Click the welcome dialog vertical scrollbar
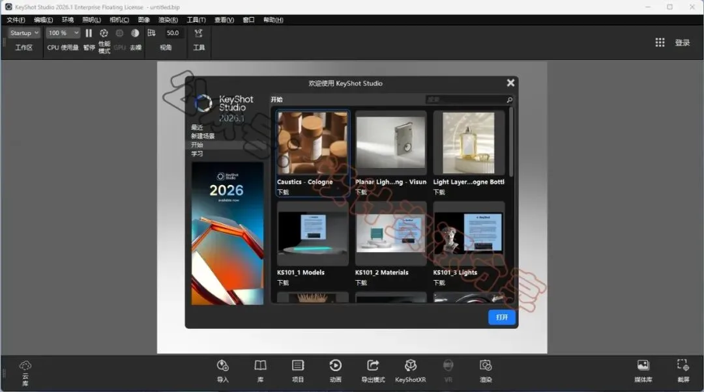The height and width of the screenshot is (392, 704). click(x=510, y=142)
